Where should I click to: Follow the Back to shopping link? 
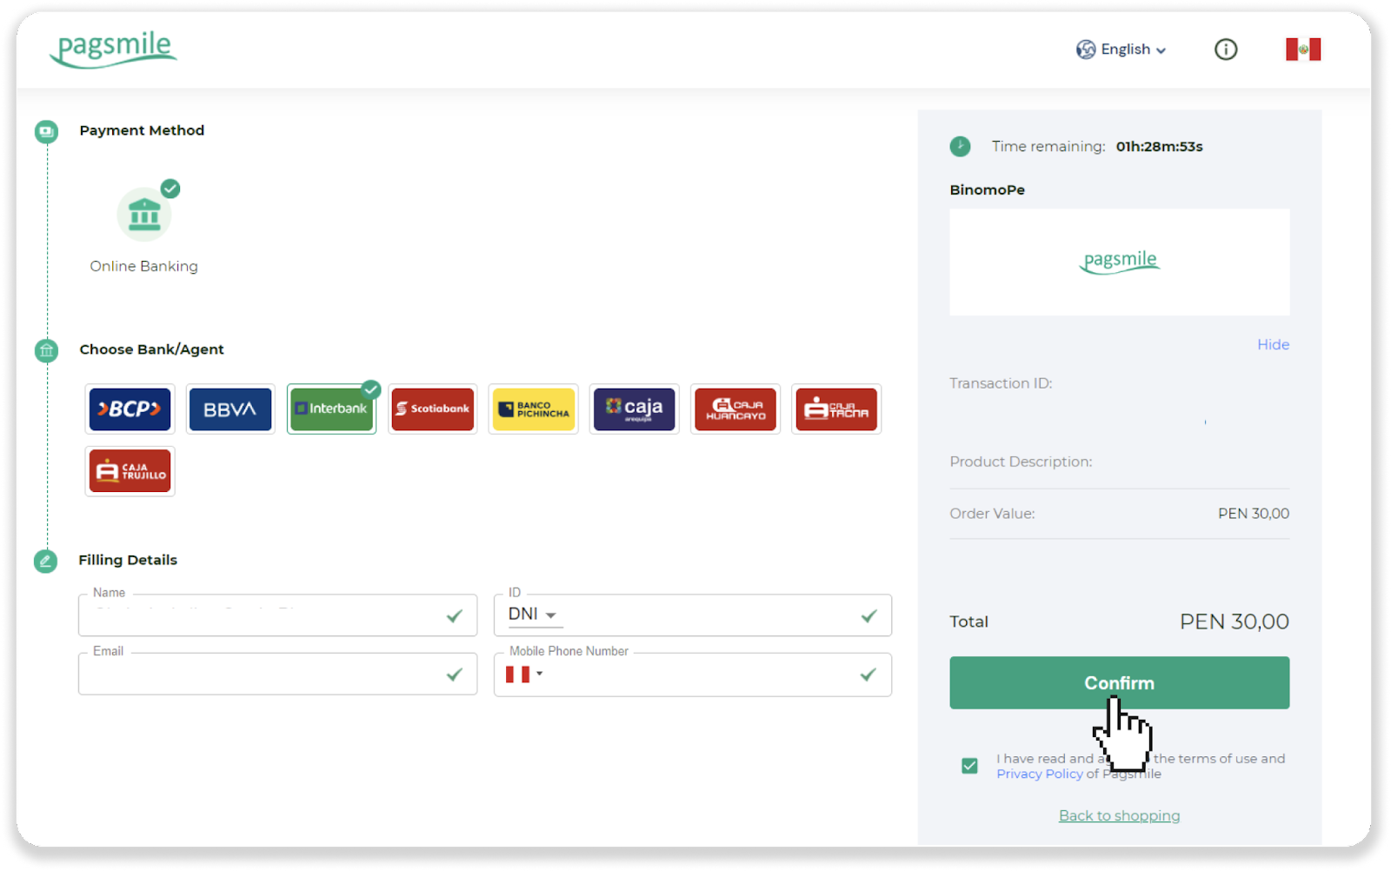[1119, 815]
